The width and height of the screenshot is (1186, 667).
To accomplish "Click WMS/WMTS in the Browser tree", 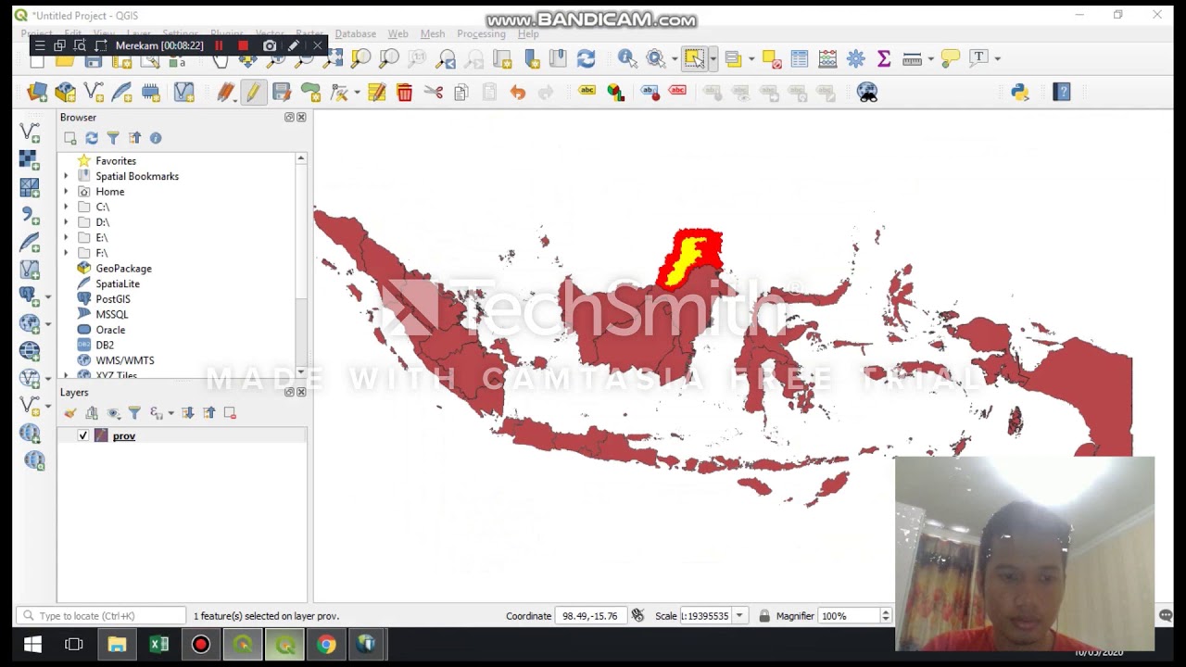I will 125,360.
